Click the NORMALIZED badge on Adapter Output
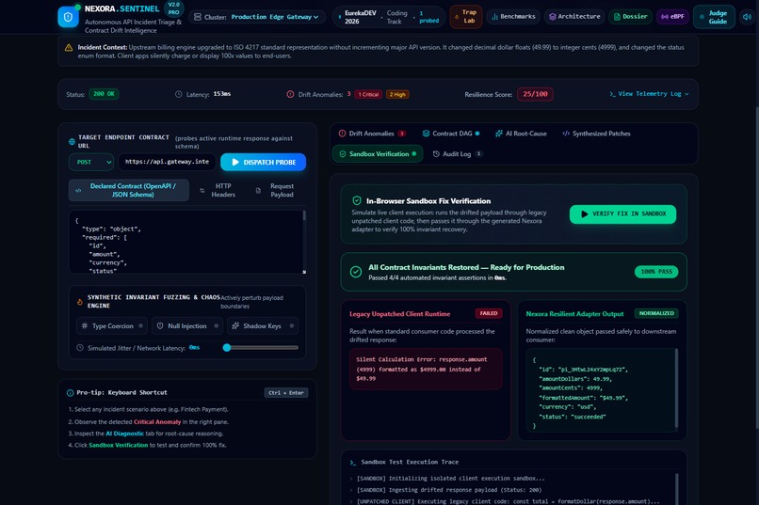 tap(656, 313)
